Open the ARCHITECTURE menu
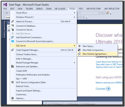The image size is (125, 107). click(94, 9)
